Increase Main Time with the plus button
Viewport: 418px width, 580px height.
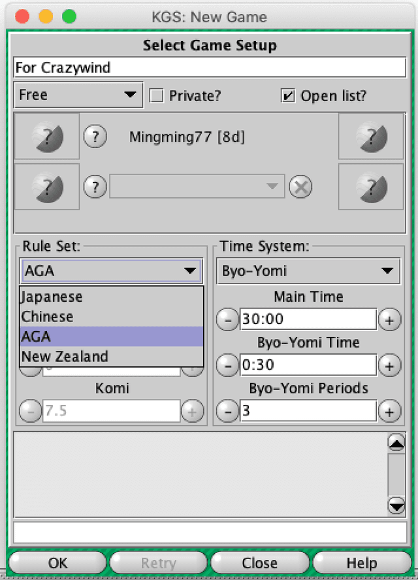point(389,319)
